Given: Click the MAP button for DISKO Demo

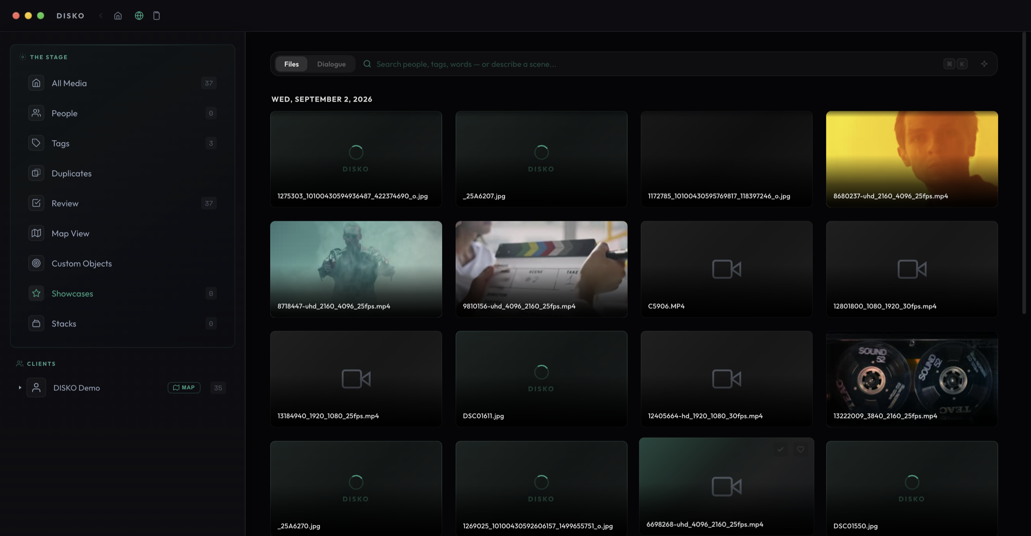Looking at the screenshot, I should coord(184,388).
